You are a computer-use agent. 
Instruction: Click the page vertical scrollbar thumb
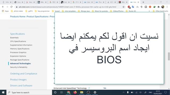point(169,56)
